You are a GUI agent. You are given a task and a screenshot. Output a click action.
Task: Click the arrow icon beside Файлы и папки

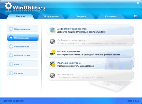11,55
